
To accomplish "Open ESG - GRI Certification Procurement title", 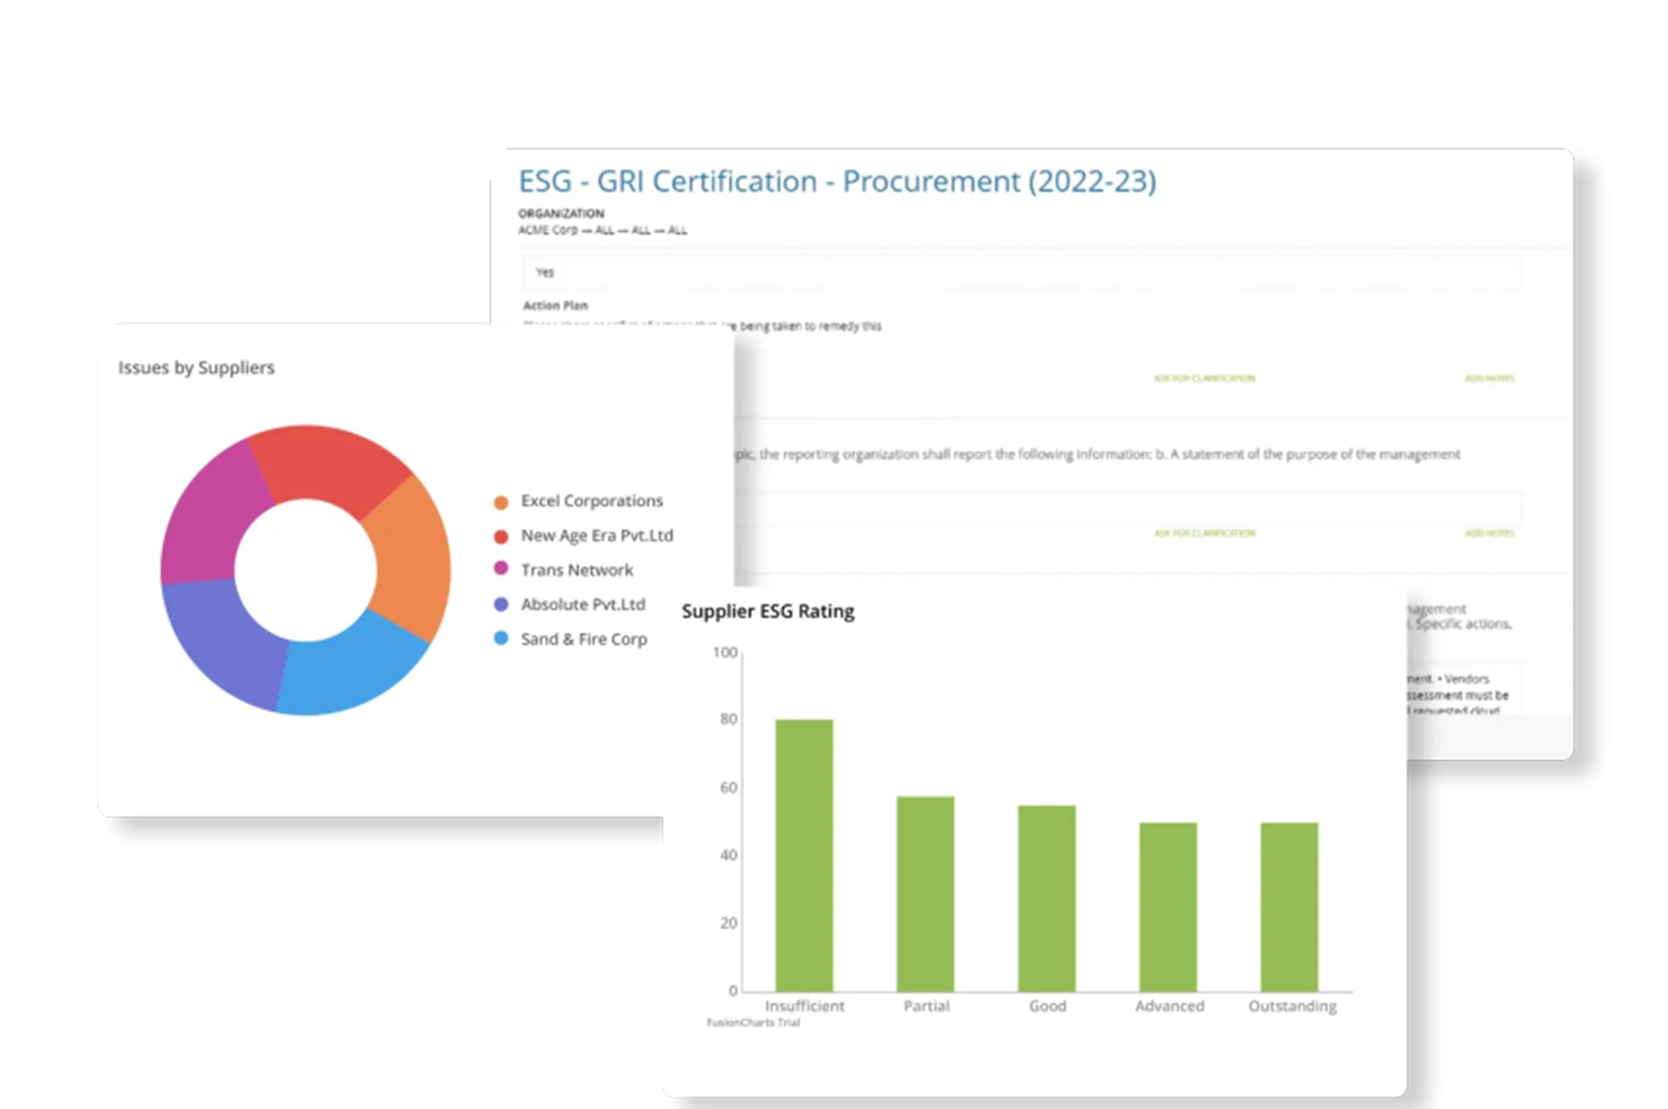I will pyautogui.click(x=836, y=182).
